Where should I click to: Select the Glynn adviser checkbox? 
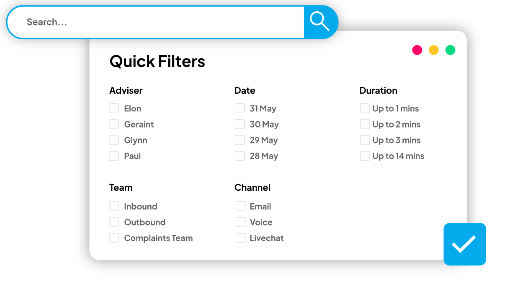pyautogui.click(x=114, y=141)
